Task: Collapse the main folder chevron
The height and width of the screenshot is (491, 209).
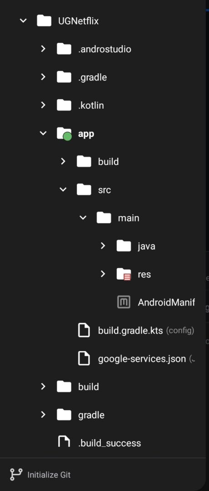Action: pos(83,218)
